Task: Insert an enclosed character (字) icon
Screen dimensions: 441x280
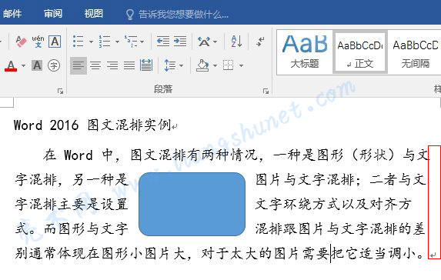Action: click(x=54, y=65)
